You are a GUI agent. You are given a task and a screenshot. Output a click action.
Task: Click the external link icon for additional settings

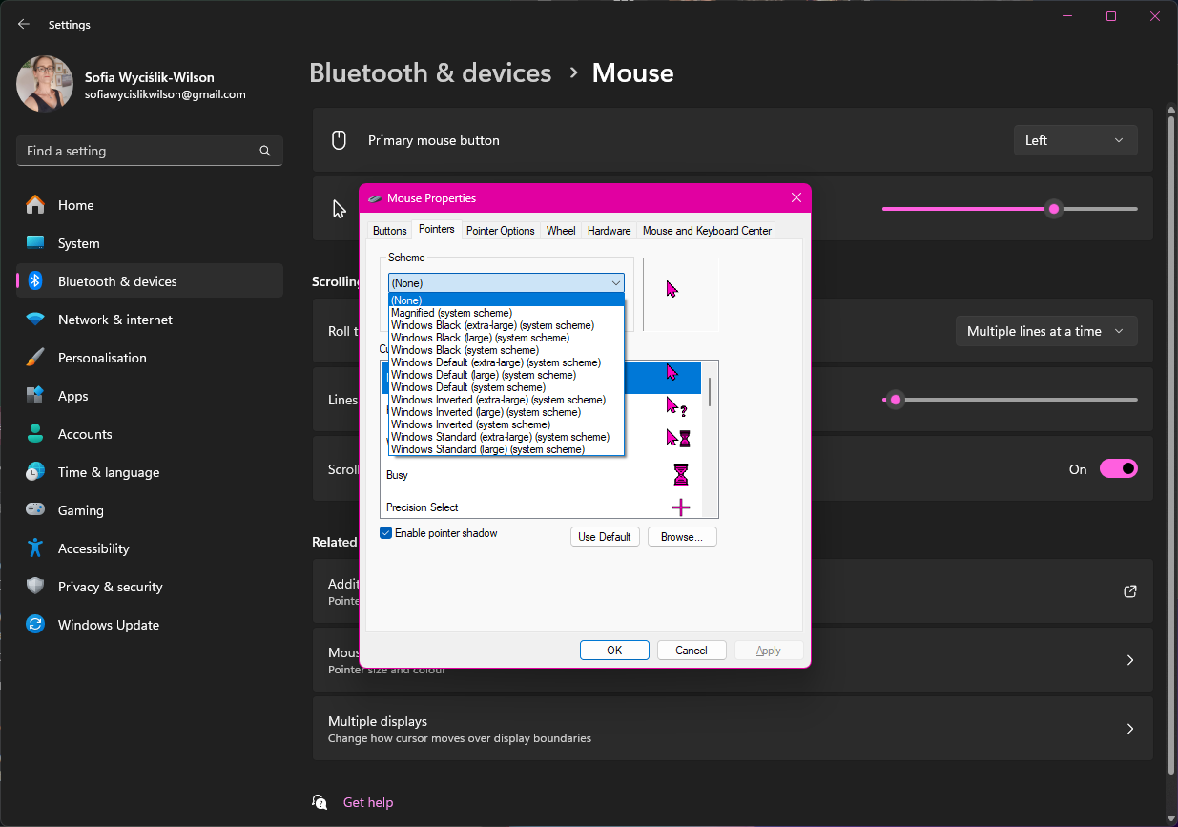[1130, 591]
